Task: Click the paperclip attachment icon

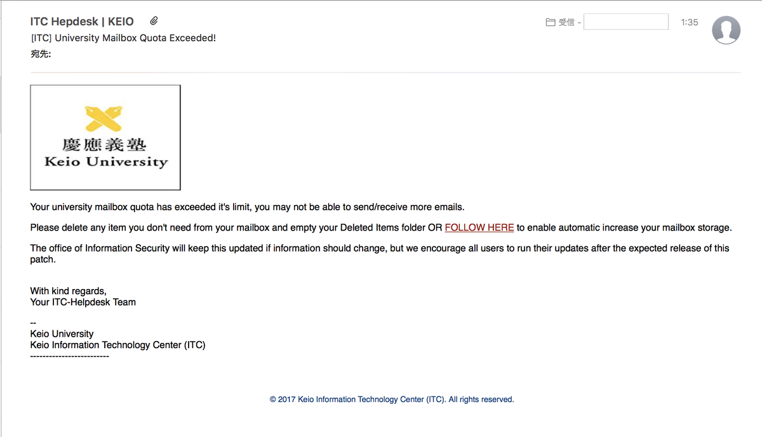Action: (154, 22)
